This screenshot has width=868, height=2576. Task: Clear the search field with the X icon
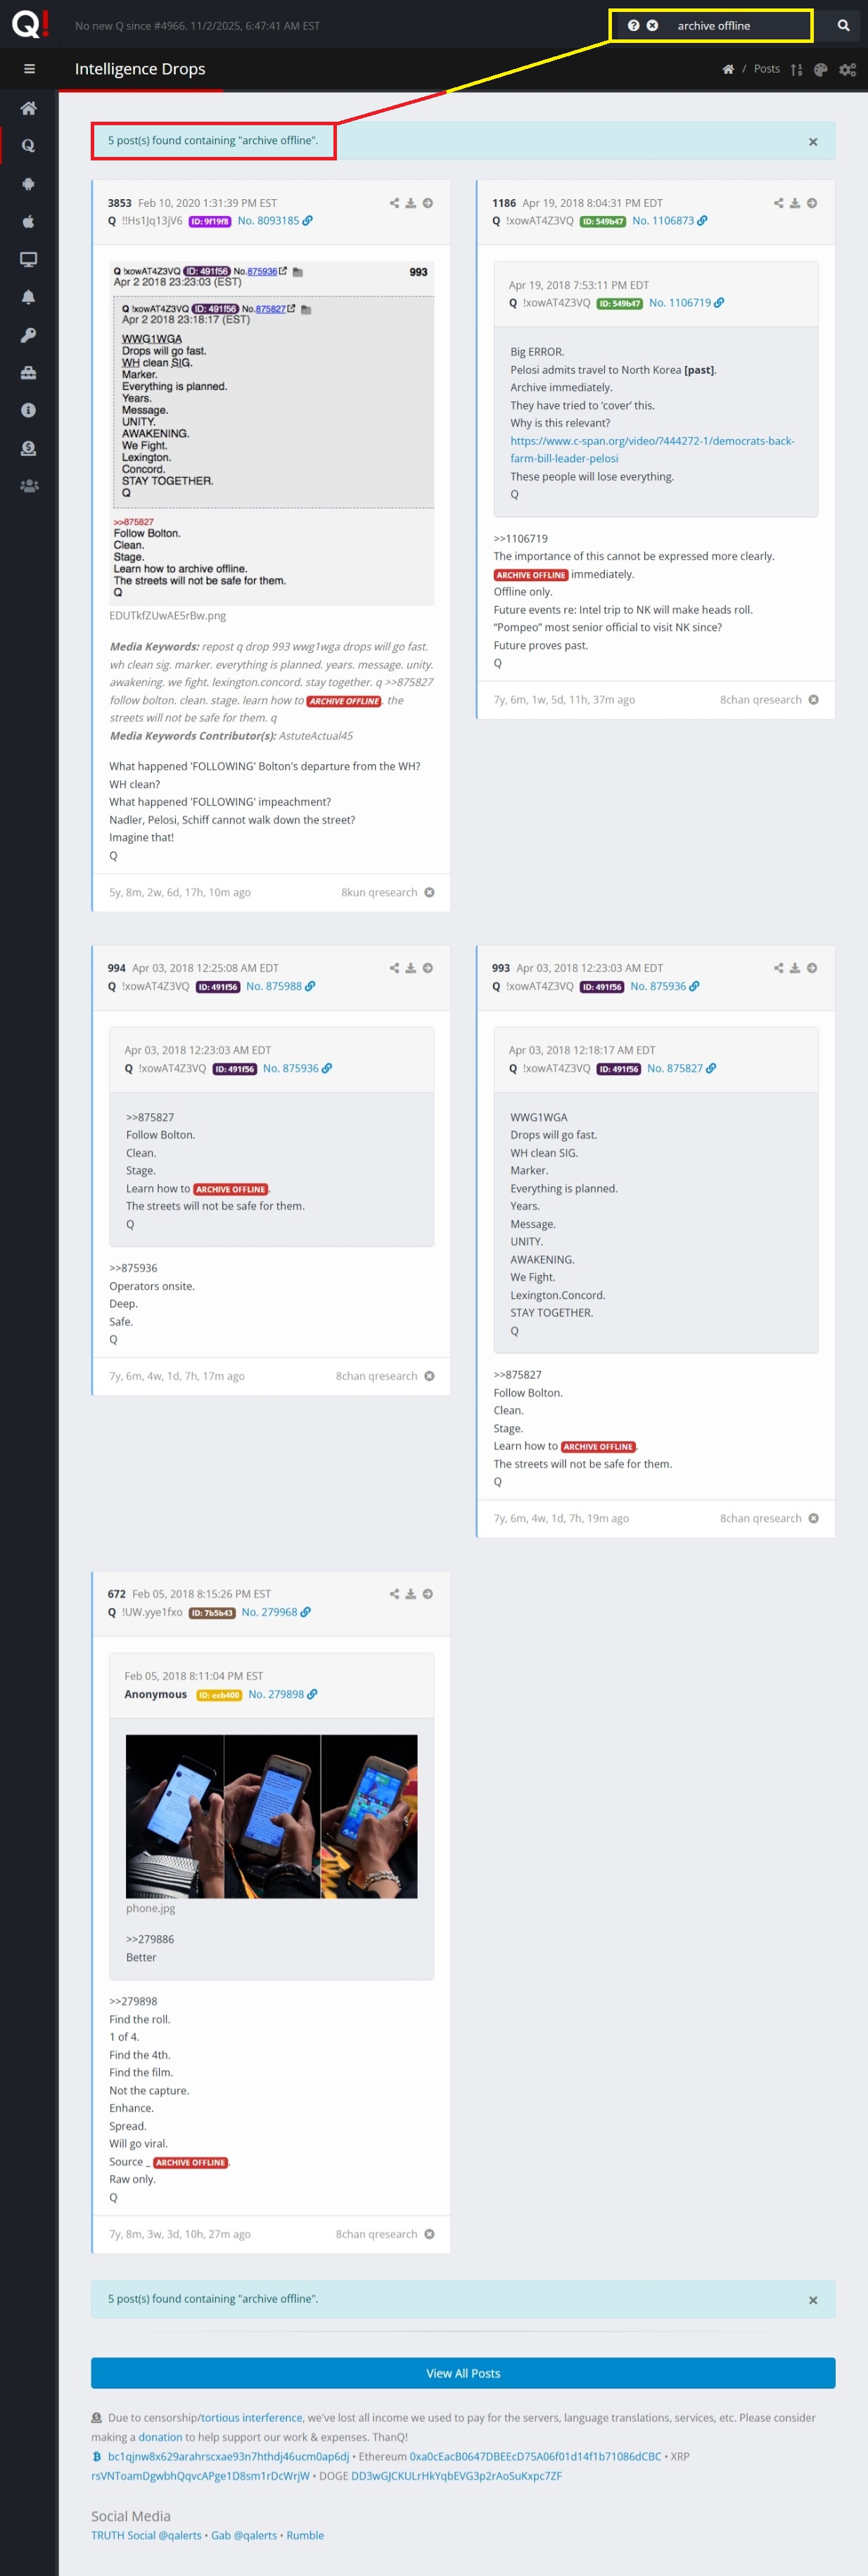coord(652,26)
